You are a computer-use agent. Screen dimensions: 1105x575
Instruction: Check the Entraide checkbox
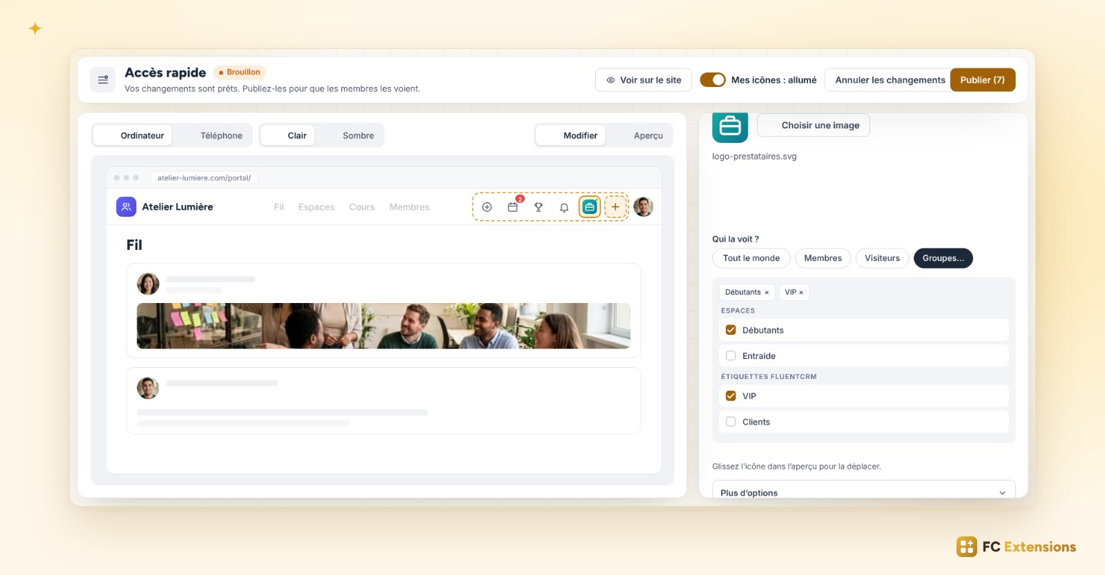click(x=731, y=356)
